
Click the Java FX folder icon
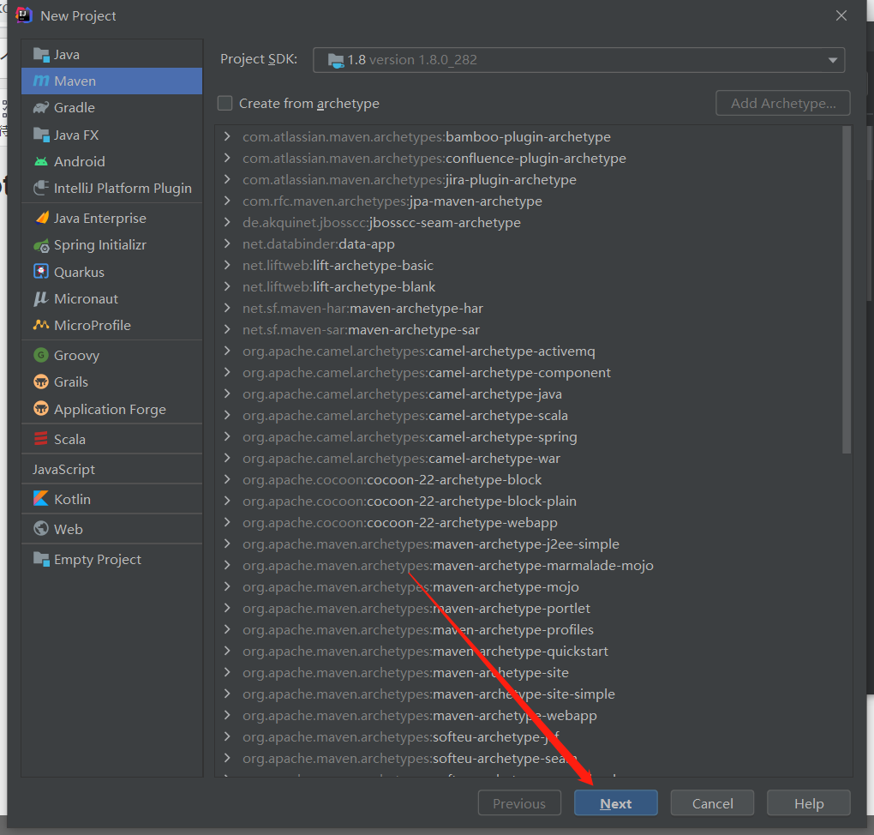[40, 135]
